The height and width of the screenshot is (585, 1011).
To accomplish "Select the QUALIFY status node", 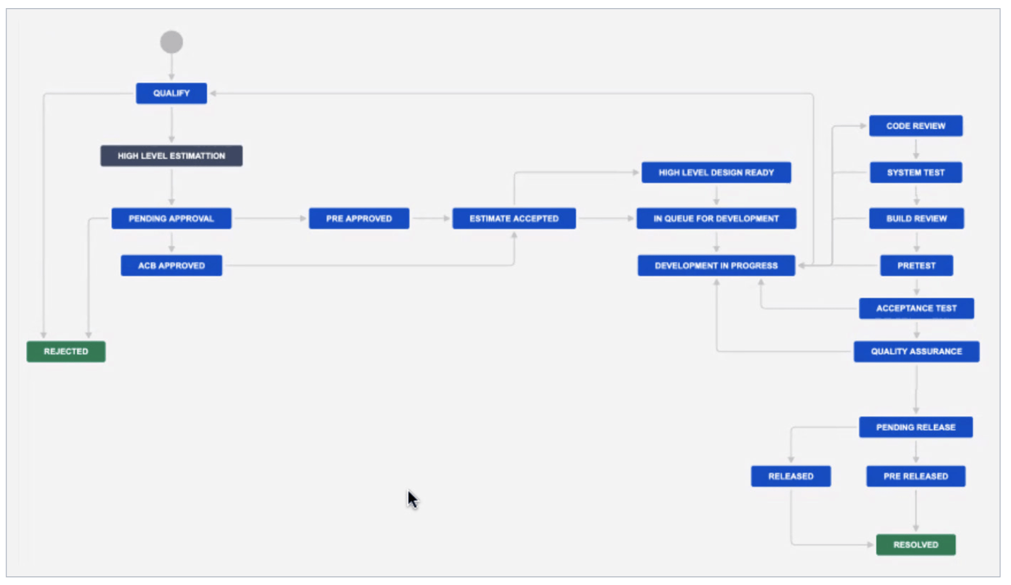I will click(x=171, y=93).
